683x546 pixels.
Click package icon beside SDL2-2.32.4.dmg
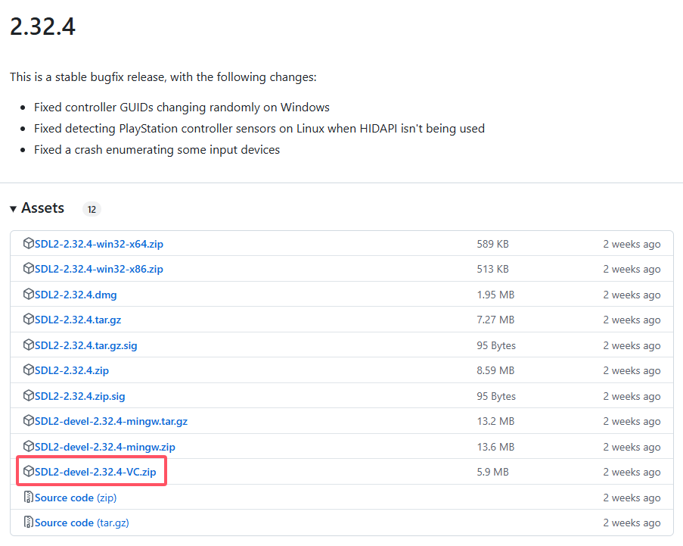point(28,295)
